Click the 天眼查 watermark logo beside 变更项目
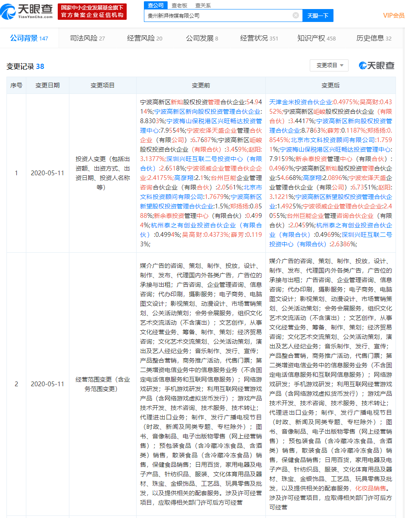 click(377, 65)
